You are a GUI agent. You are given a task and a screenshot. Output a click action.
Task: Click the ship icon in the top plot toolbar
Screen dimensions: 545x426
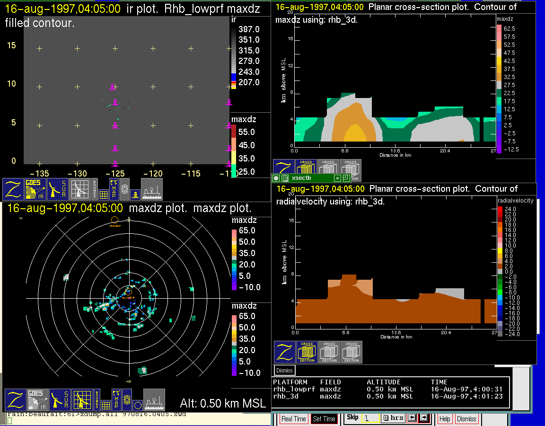click(x=152, y=189)
